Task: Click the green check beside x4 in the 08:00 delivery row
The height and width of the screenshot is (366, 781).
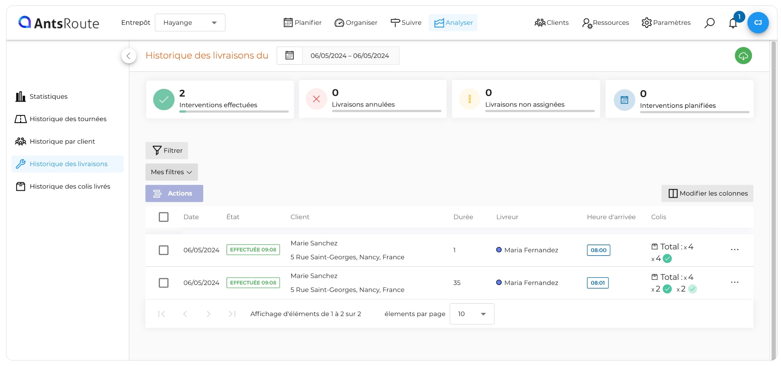Action: [x=667, y=258]
